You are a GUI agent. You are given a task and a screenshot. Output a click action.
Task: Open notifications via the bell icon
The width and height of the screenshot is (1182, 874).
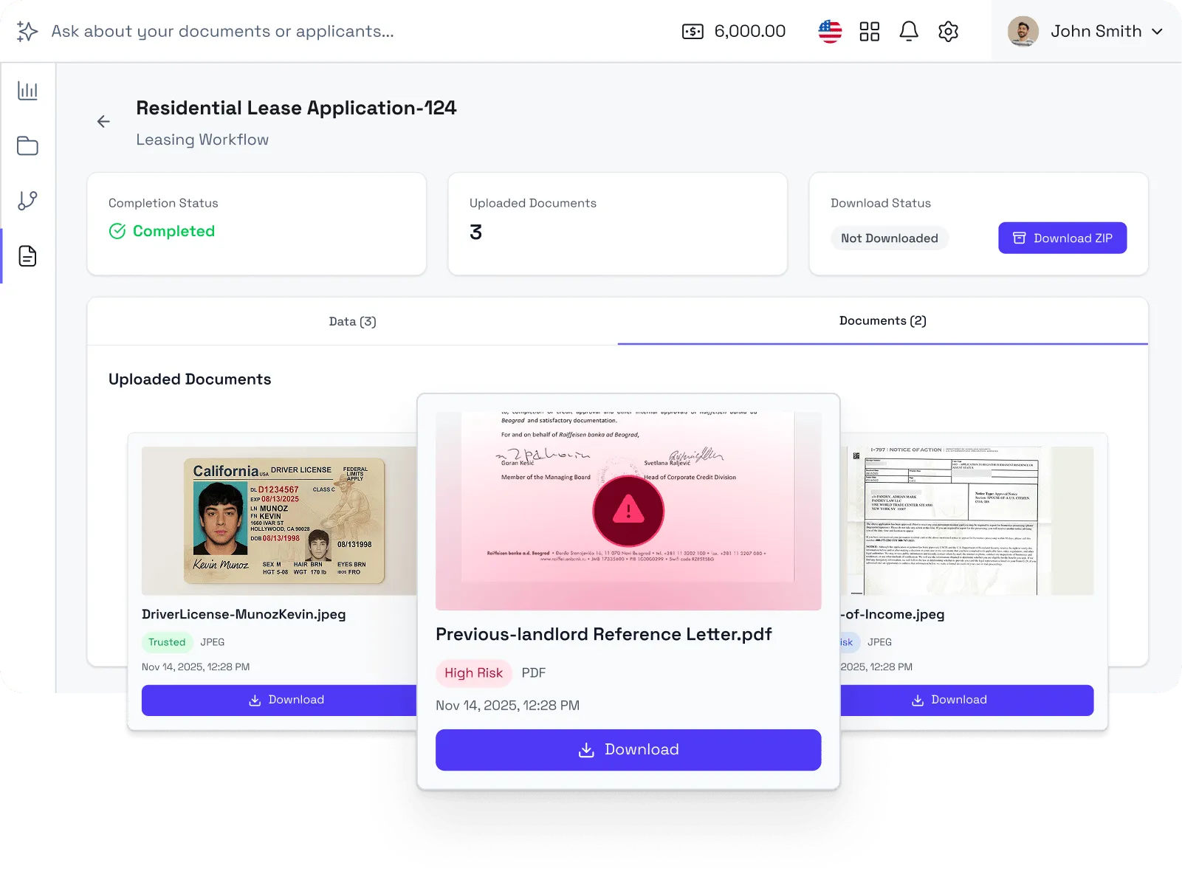(x=910, y=31)
